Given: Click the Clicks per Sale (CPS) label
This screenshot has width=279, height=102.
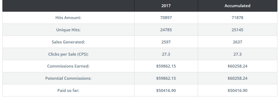Looking at the screenshot, I should 68,54.
